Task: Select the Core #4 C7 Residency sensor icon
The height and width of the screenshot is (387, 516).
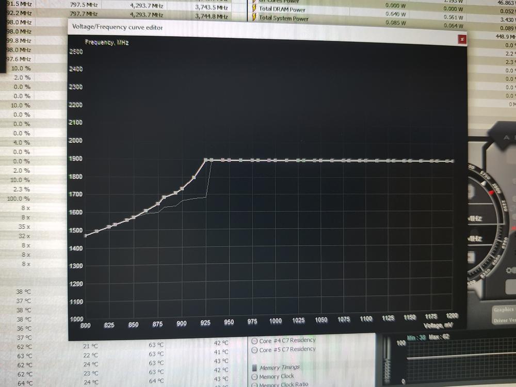Action: click(254, 341)
